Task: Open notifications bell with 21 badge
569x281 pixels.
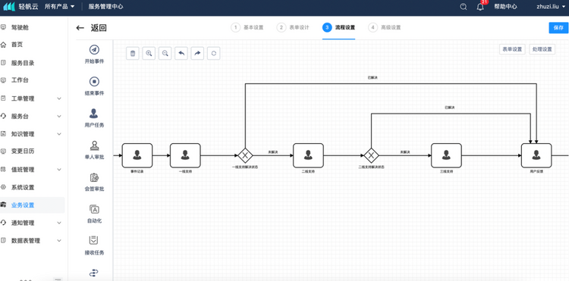Action: tap(480, 7)
